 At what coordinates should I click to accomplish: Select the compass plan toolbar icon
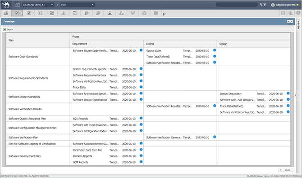pyautogui.click(x=17, y=13)
